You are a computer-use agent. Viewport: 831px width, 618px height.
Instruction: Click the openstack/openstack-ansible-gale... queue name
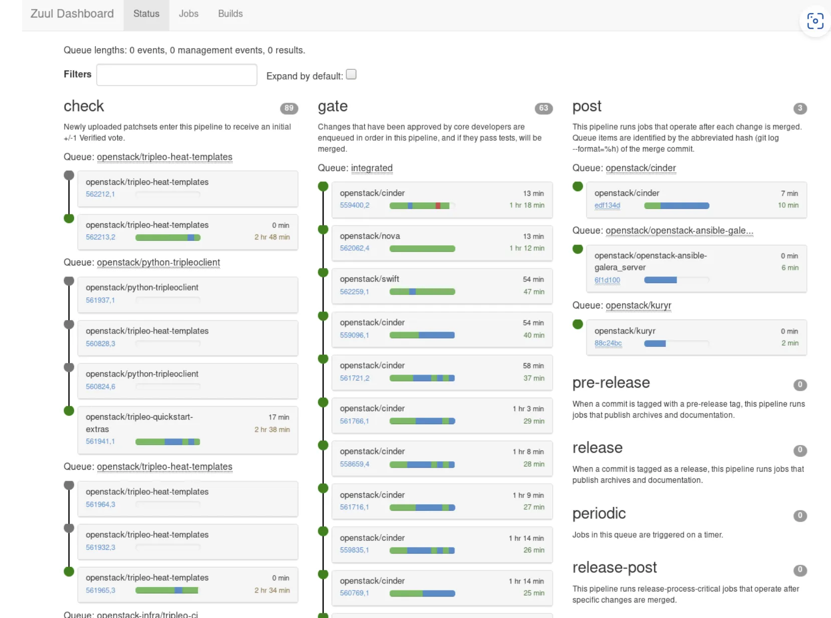point(679,230)
